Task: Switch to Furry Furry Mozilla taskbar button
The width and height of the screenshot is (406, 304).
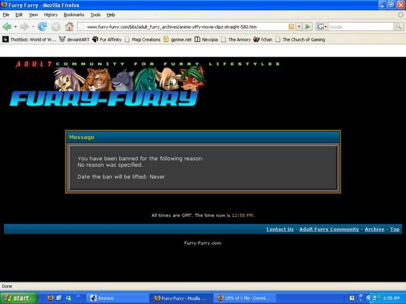Action: [x=182, y=298]
